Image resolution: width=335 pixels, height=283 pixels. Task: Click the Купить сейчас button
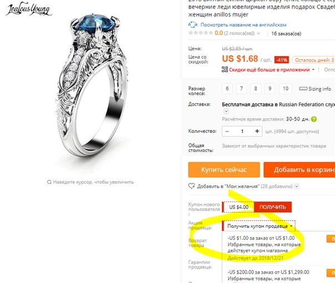(224, 170)
